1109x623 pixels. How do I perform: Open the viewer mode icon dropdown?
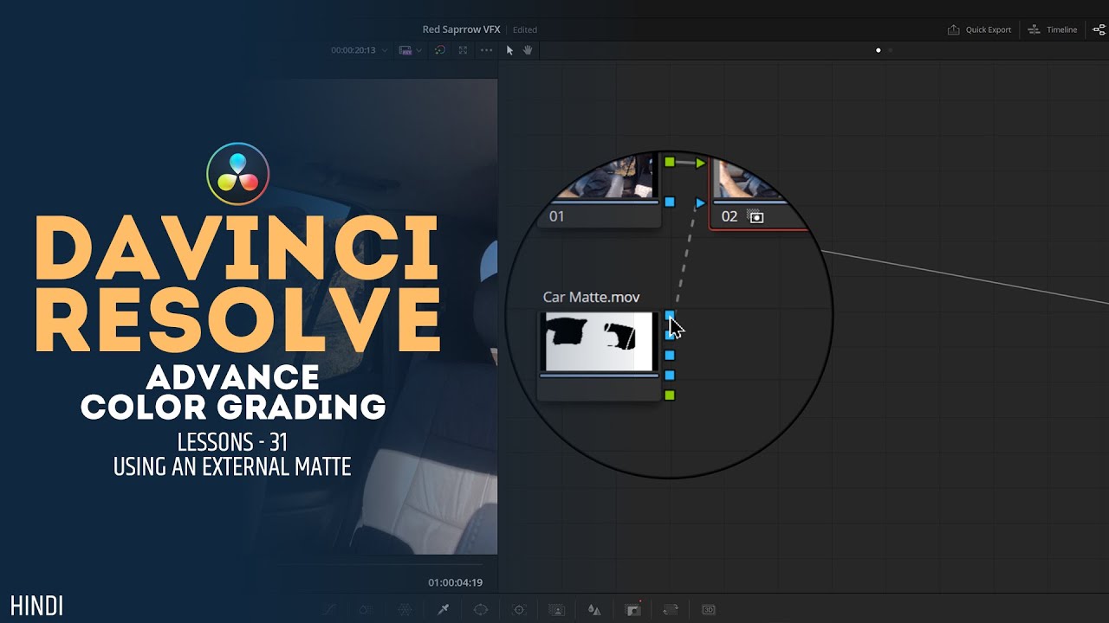pyautogui.click(x=410, y=50)
